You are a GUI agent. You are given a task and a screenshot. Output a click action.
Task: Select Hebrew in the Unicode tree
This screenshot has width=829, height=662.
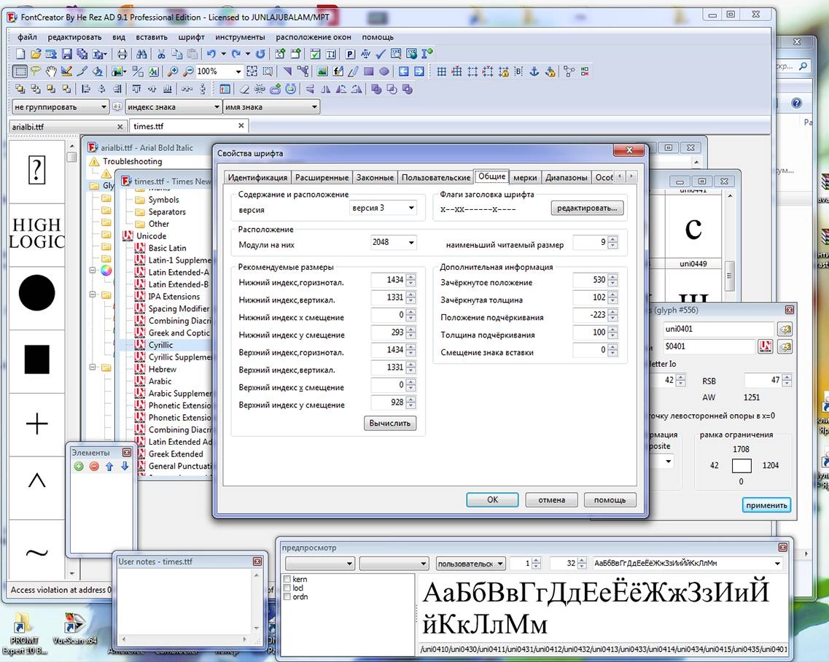point(163,369)
